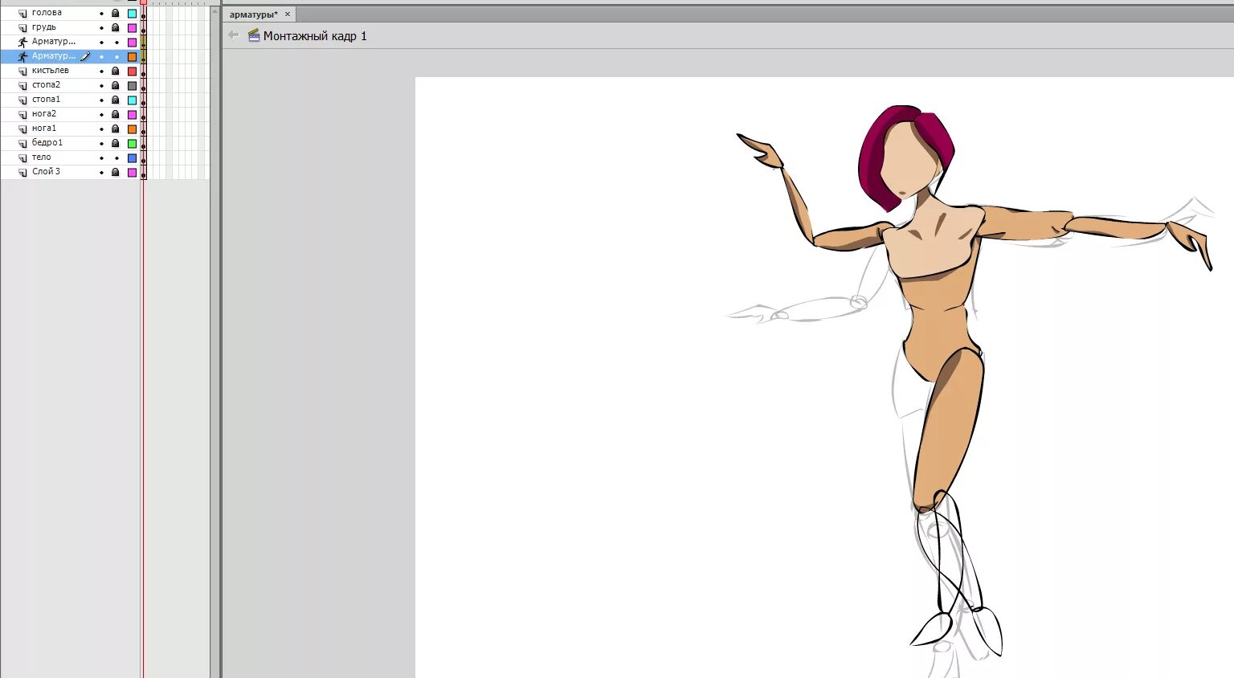Click the keyframe of голова layer in timeline
1234x678 pixels.
coord(144,14)
